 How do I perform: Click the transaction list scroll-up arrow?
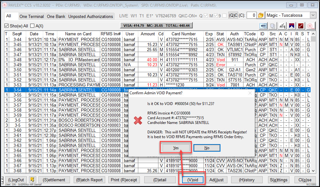coord(313,34)
